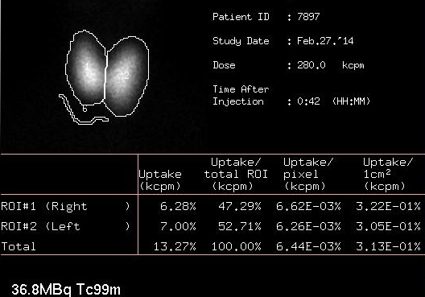Image resolution: width=425 pixels, height=297 pixels.
Task: Click the ROI marker number 1
Action: [87, 66]
